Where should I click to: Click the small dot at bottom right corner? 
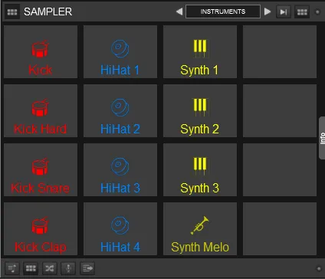pos(319,268)
